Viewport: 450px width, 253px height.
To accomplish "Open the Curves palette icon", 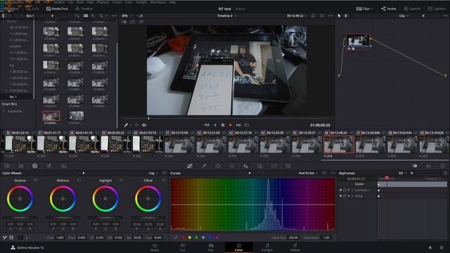I will pyautogui.click(x=190, y=166).
